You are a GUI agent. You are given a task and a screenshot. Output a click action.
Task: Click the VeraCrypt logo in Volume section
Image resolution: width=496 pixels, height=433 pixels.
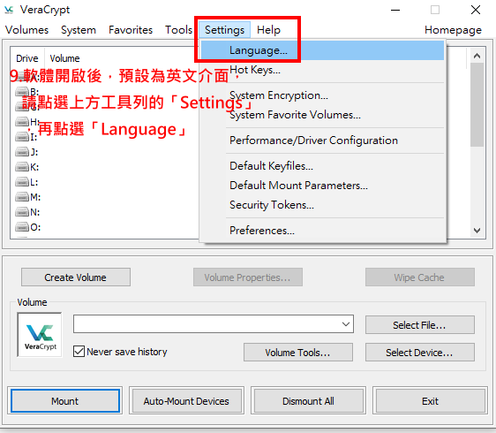[x=40, y=335]
